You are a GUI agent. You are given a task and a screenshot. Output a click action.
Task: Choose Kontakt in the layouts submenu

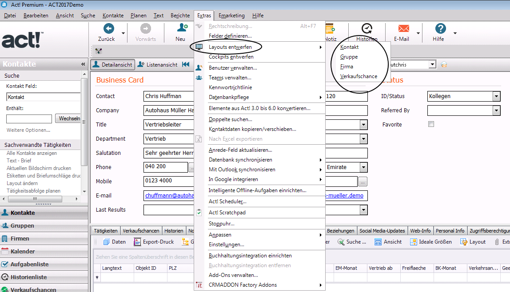pyautogui.click(x=349, y=47)
